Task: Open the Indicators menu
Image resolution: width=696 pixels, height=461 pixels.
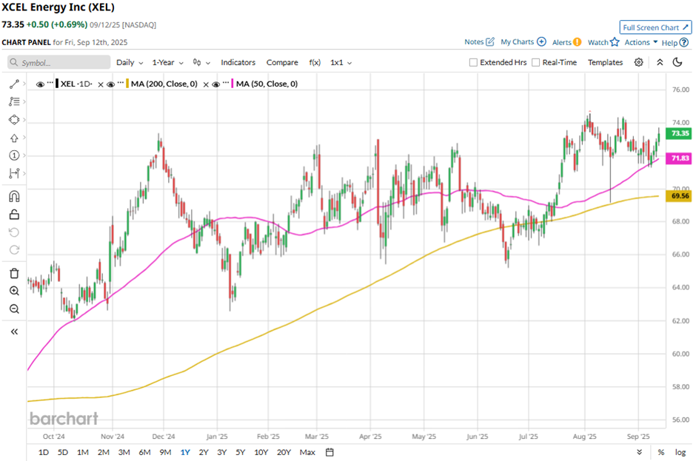Action: 238,63
